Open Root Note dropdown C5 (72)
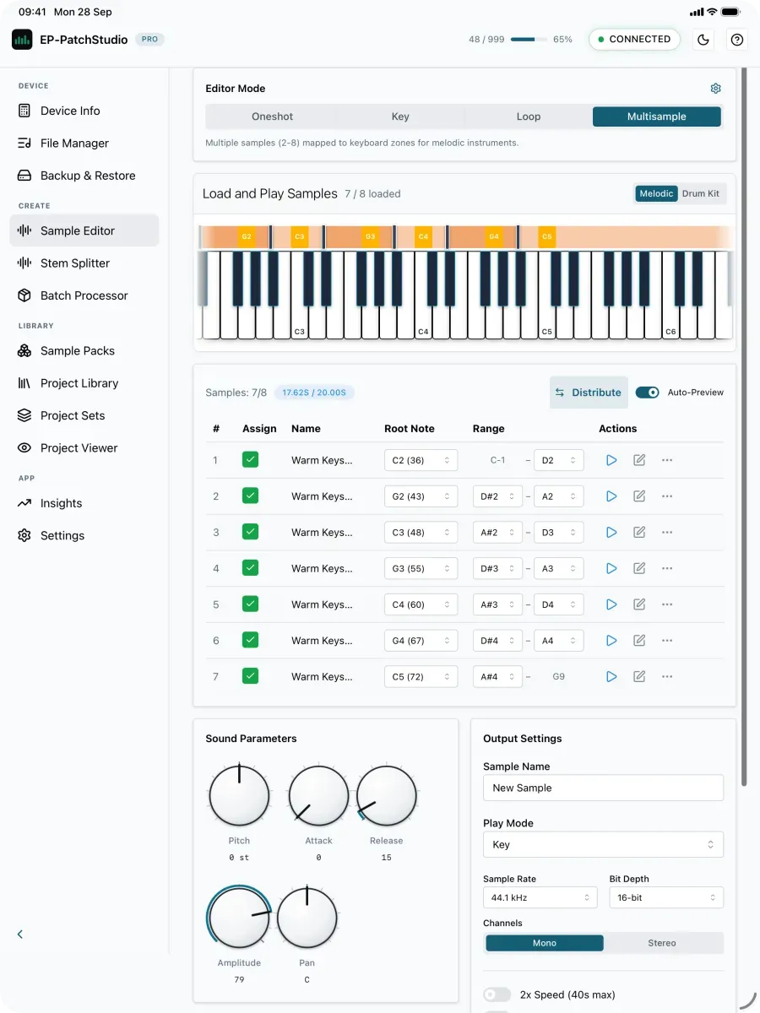Viewport: 760px width, 1013px height. click(421, 677)
